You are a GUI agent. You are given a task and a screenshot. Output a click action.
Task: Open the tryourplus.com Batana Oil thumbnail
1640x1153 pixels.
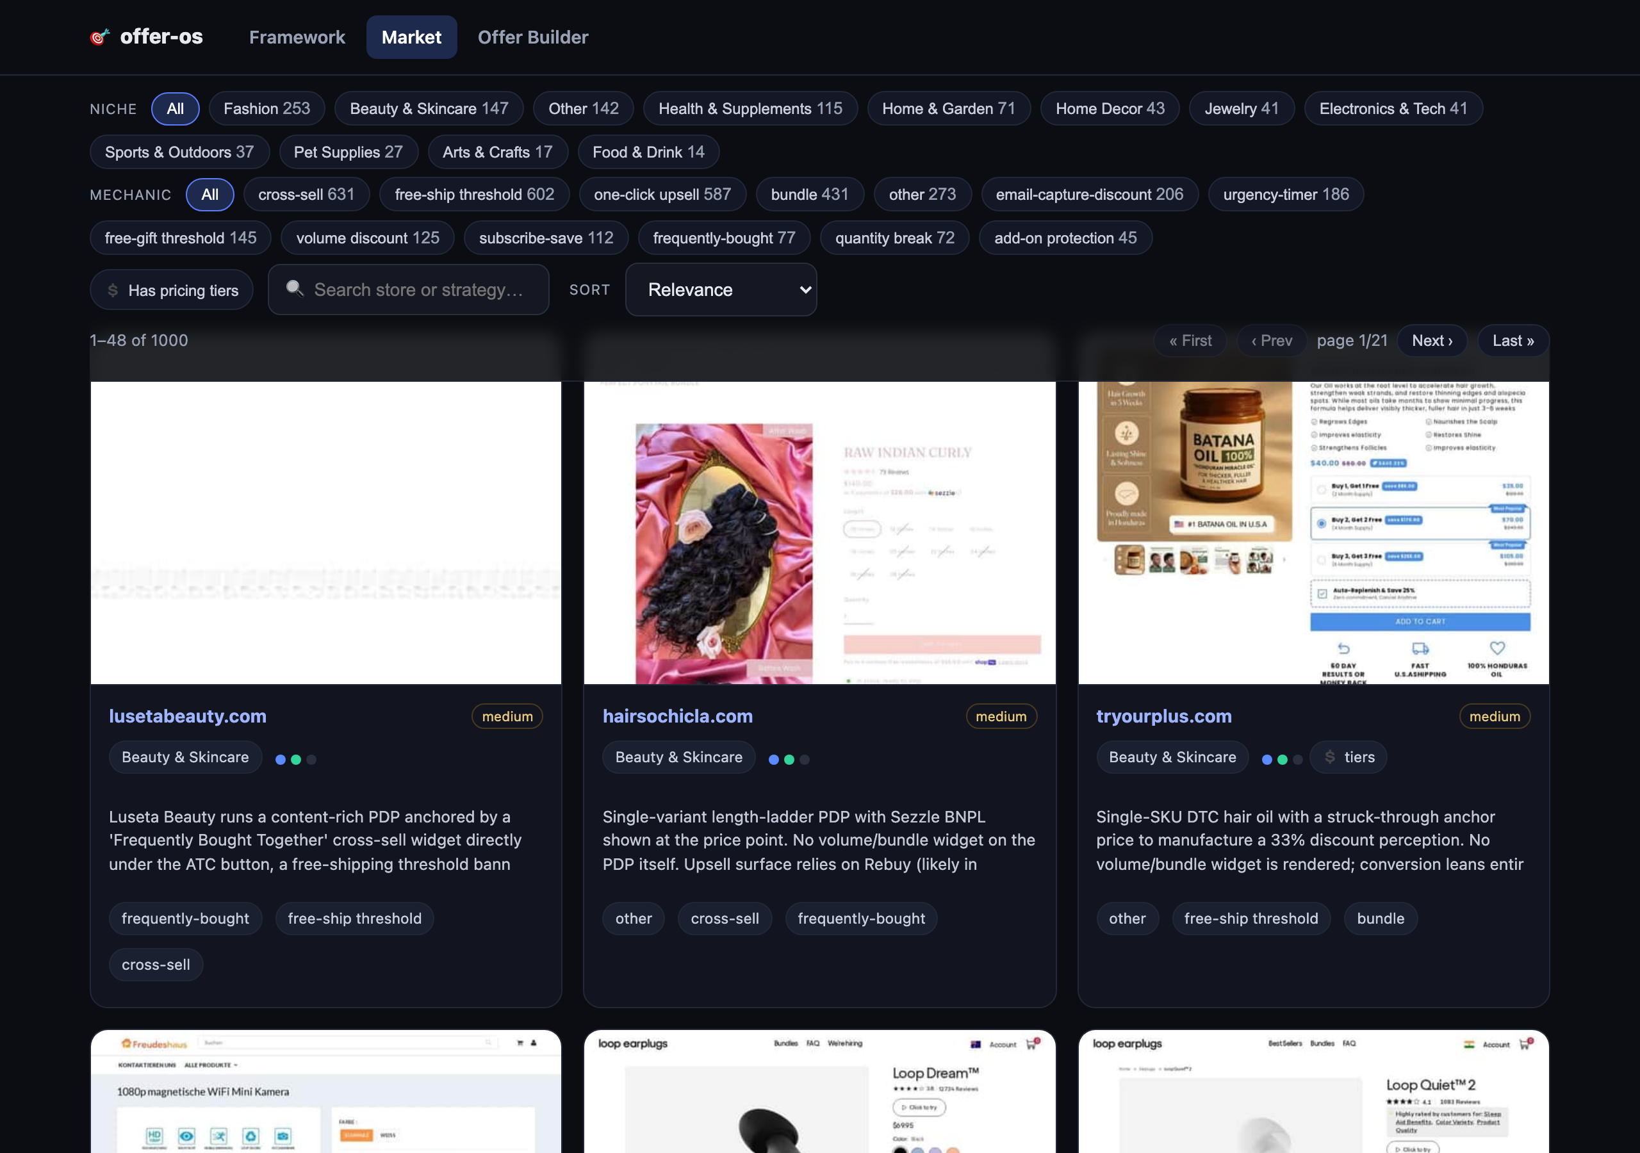pos(1313,532)
